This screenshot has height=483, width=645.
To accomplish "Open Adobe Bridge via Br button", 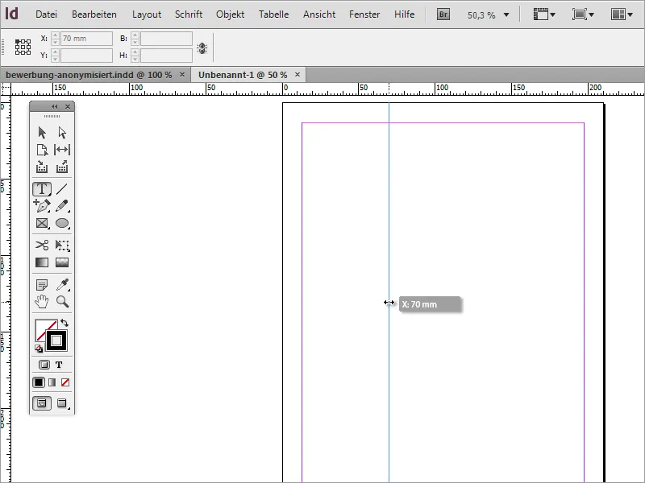I will (443, 14).
